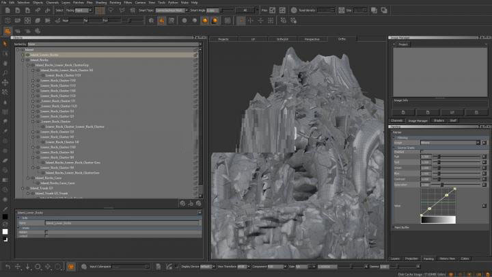Toggle the icon at the right end of the Island_Rocks row
The width and height of the screenshot is (492, 277).
[195, 60]
